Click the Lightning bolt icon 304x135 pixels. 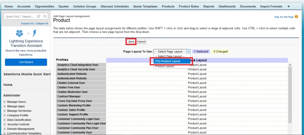(x=34, y=33)
